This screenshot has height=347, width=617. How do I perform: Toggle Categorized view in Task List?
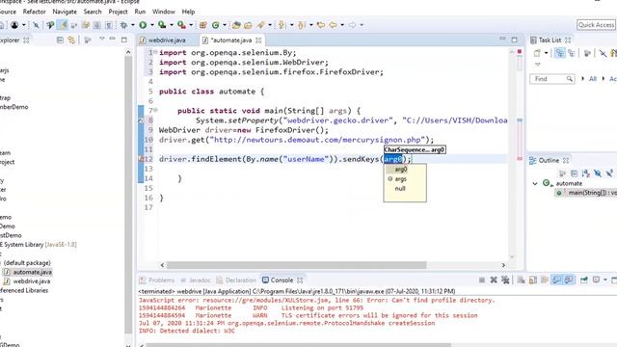[x=559, y=53]
